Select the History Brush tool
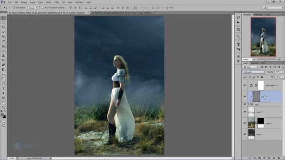The width and height of the screenshot is (285, 160). 4,60
